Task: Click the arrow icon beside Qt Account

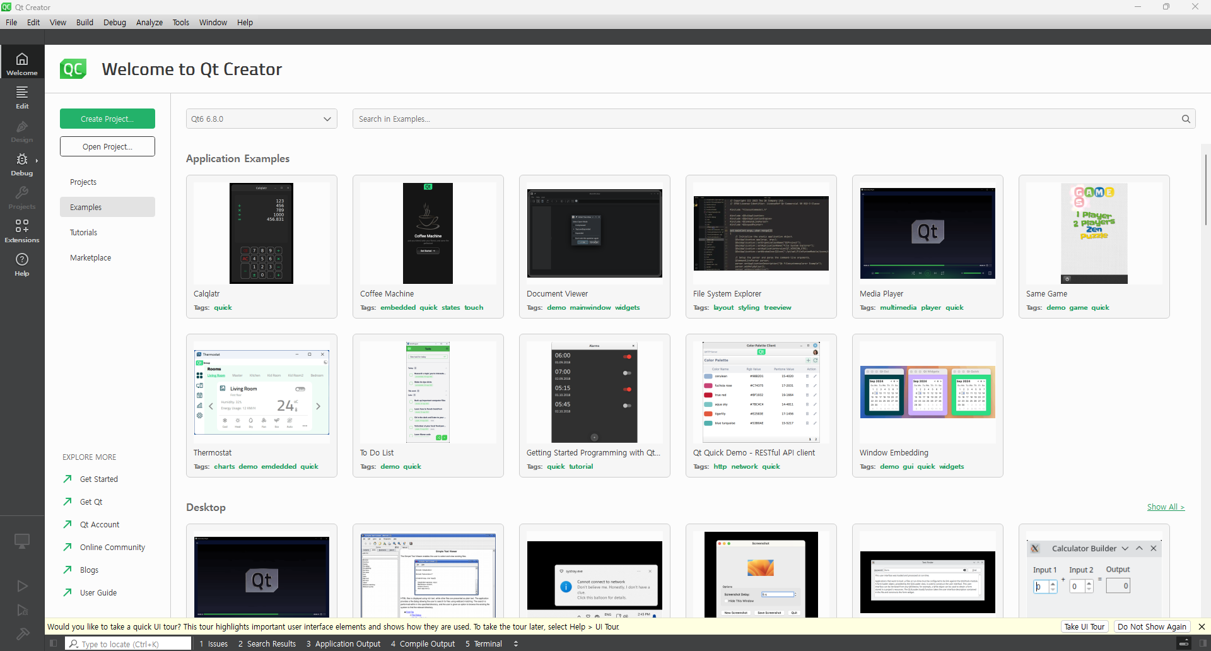Action: pyautogui.click(x=67, y=524)
